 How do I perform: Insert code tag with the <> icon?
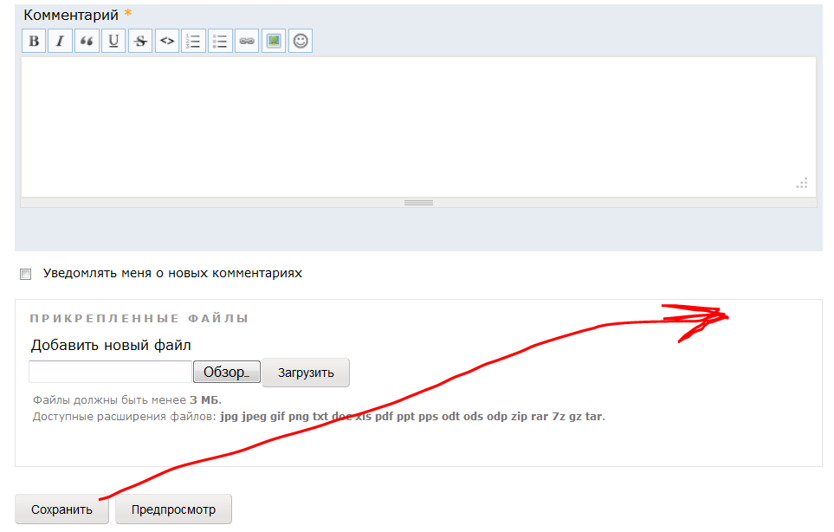point(167,41)
